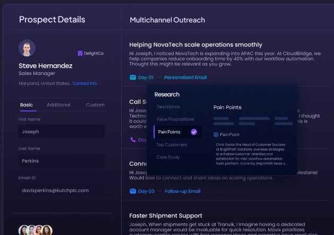Click the Prospect Details heading

pos(52,19)
